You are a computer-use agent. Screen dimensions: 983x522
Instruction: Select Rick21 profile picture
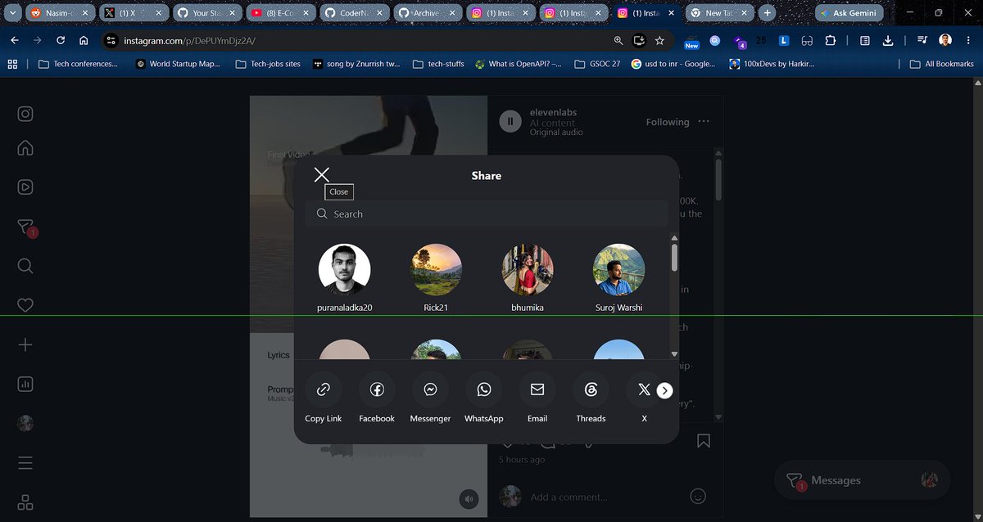click(436, 269)
